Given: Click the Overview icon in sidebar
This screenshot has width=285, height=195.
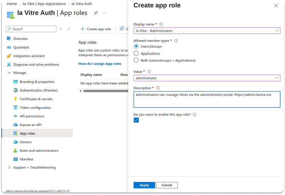Looking at the screenshot, I should pyautogui.click(x=9, y=38).
